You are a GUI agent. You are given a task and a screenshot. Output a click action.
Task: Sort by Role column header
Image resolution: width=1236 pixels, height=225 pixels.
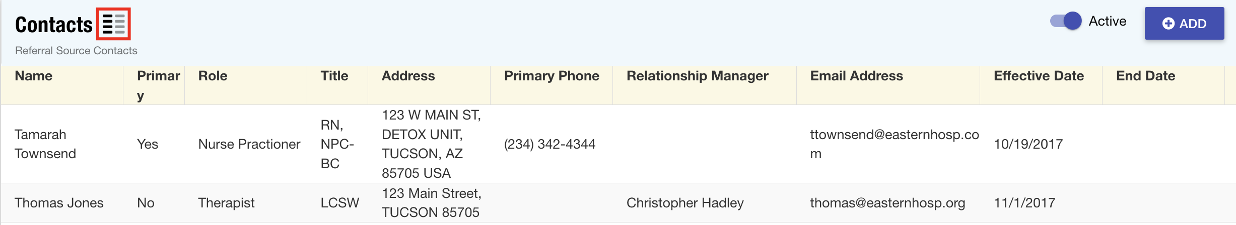213,76
